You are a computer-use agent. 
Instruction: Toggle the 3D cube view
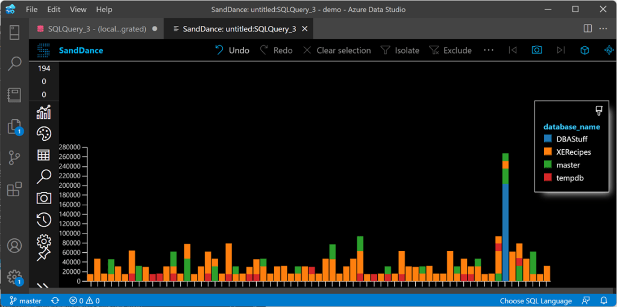[584, 51]
